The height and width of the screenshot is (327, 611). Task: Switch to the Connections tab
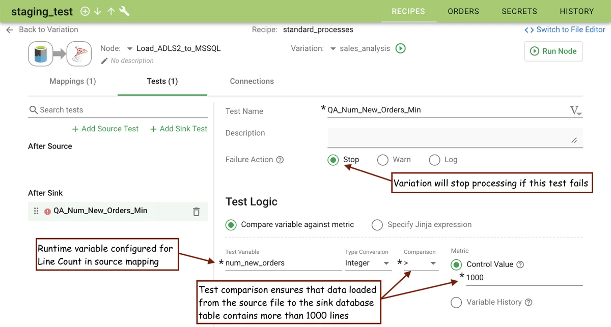point(252,81)
